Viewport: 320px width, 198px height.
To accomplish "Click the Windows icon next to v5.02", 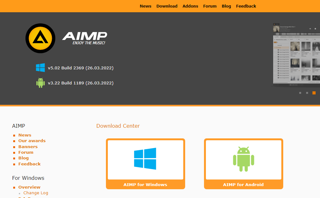I will coord(41,68).
